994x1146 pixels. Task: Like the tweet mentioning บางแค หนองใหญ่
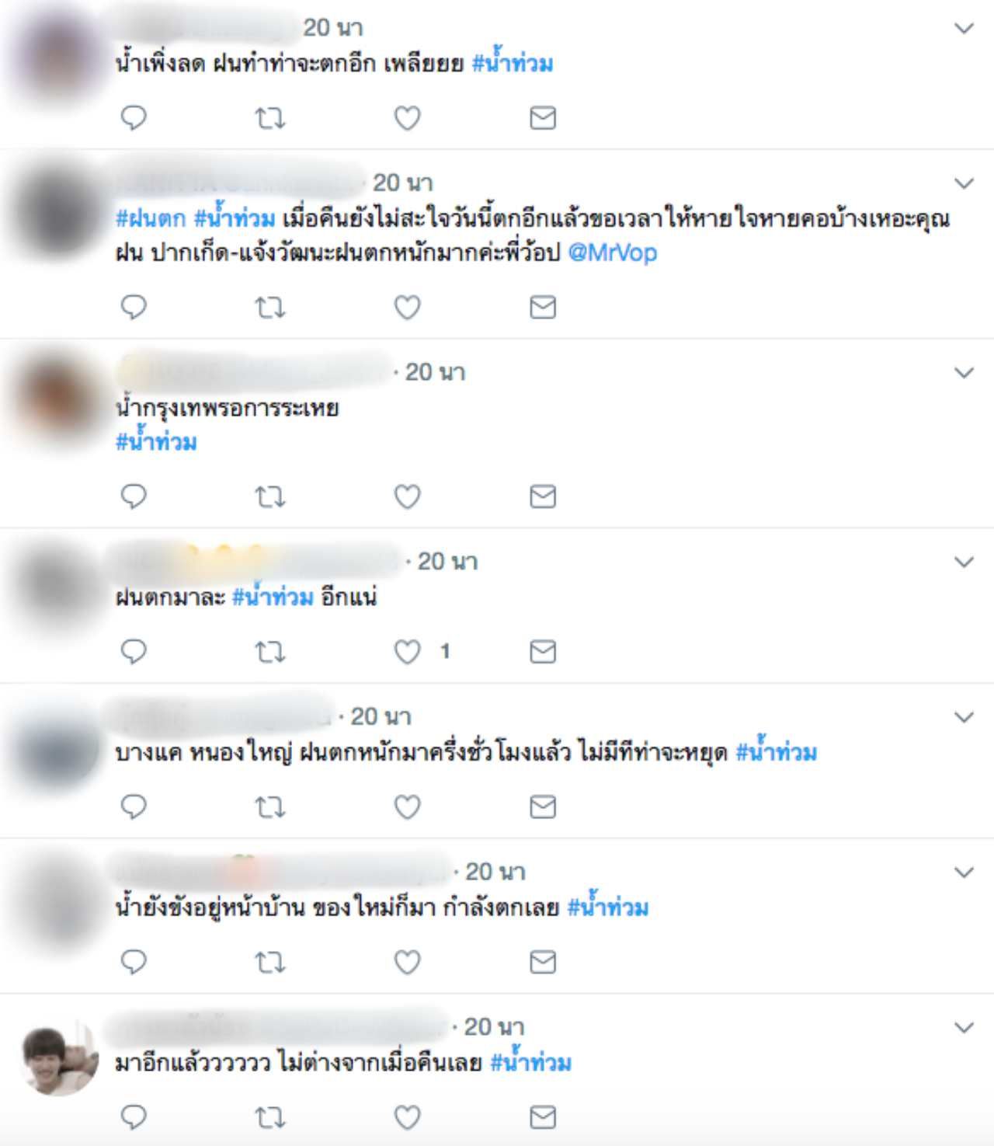pyautogui.click(x=407, y=806)
